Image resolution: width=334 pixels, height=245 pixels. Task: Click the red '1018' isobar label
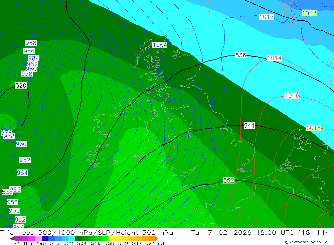pos(313,128)
